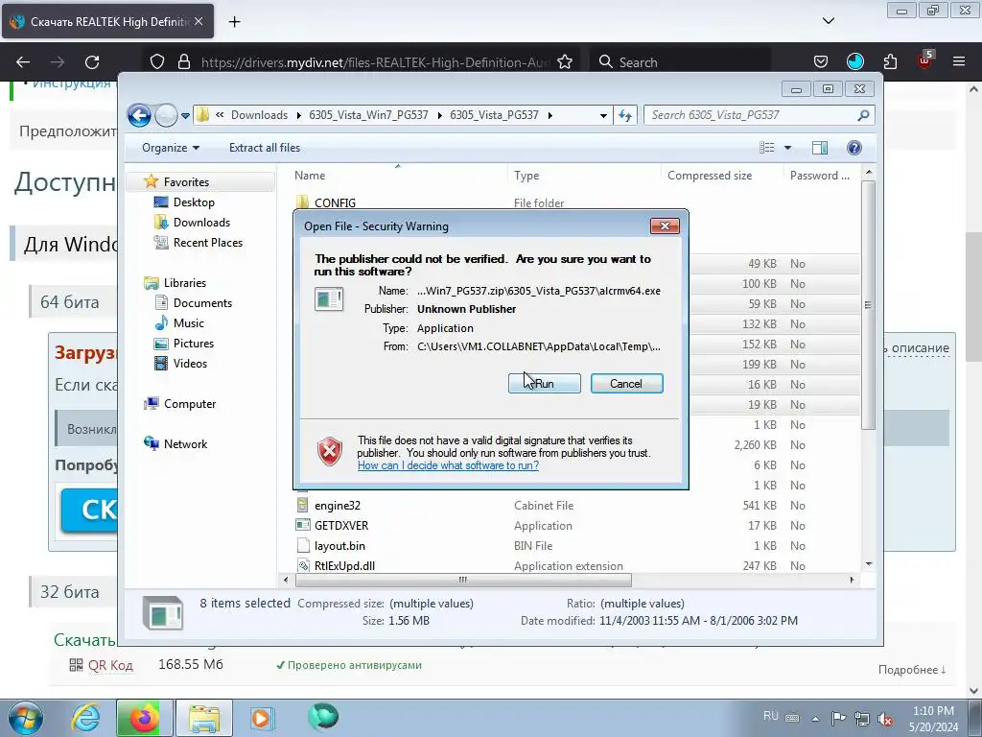The height and width of the screenshot is (737, 982).
Task: Click Firefox tracking protection shield icon
Action: [x=157, y=62]
